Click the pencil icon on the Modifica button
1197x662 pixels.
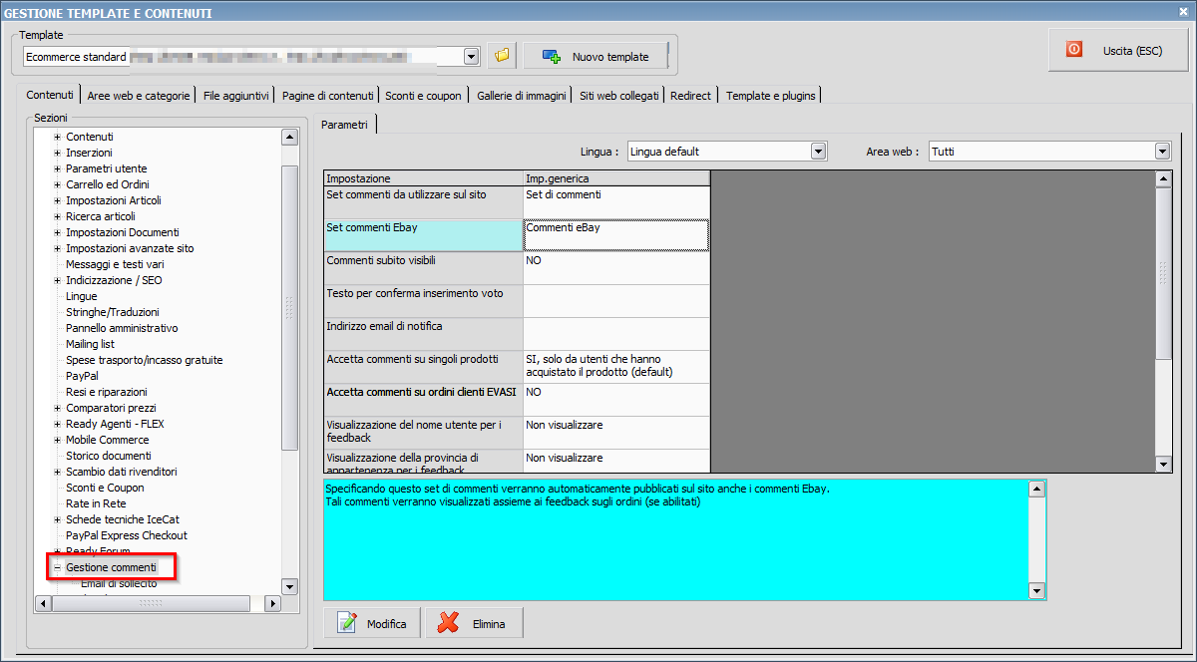pyautogui.click(x=347, y=623)
